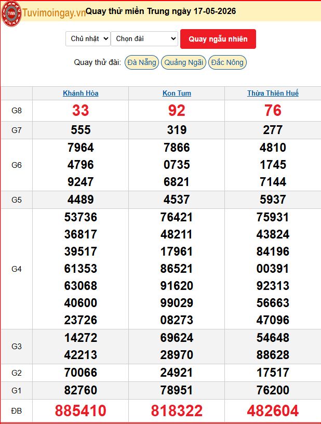Click G3 number 14272
This screenshot has height=424, width=321.
81,338
